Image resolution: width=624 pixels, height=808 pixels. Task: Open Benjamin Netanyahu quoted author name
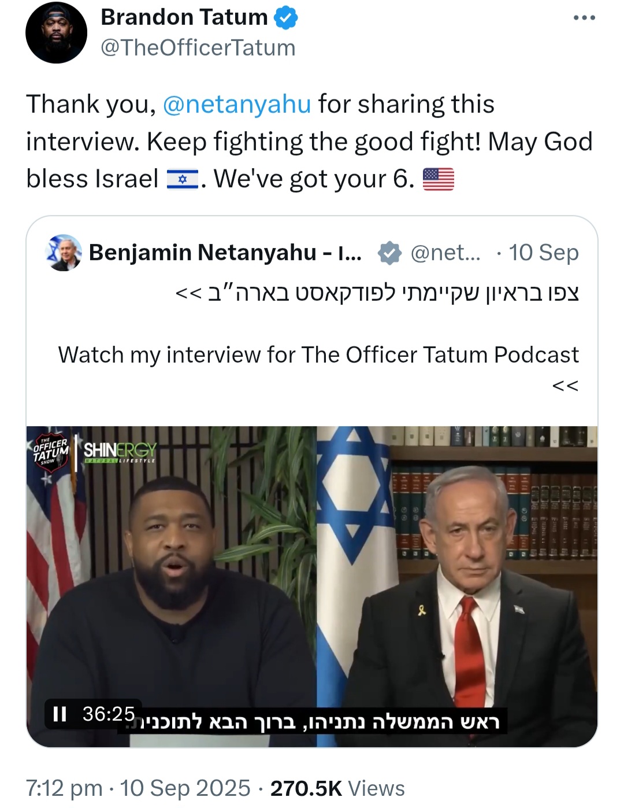(225, 253)
